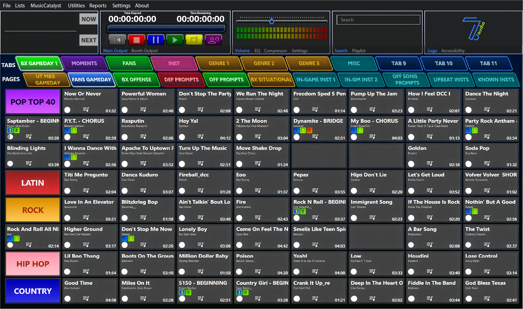Click the ROCK category block

(33, 210)
